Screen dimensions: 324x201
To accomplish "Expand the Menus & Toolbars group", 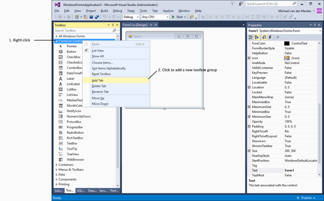I will 56,170.
